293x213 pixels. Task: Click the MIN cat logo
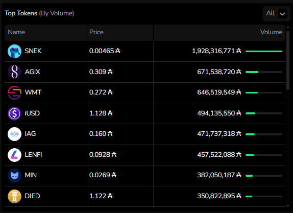click(15, 175)
